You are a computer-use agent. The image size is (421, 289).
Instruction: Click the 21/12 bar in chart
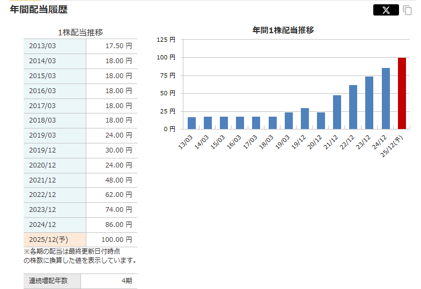coord(337,112)
